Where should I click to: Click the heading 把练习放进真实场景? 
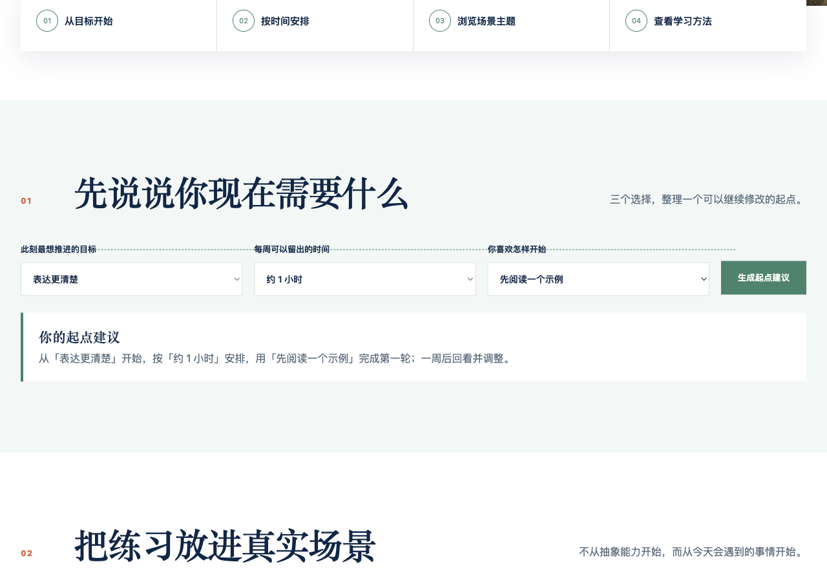click(x=225, y=546)
